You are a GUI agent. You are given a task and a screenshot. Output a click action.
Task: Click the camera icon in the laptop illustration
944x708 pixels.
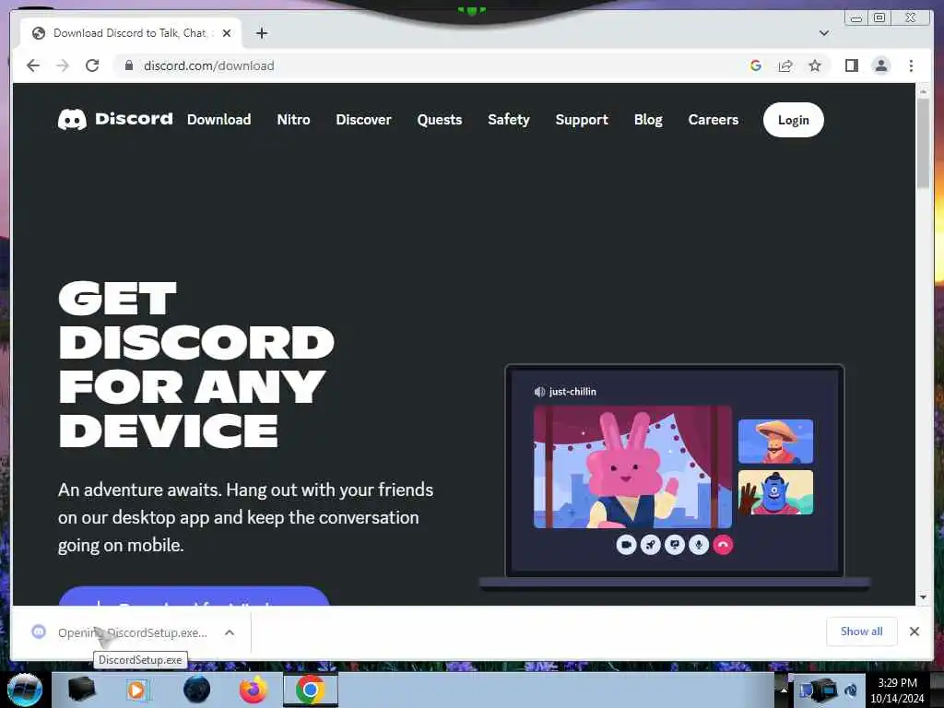626,545
